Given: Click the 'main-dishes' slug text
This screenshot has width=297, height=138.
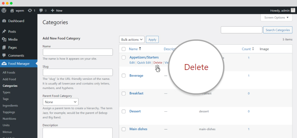Looking at the screenshot, I should click(x=207, y=129).
